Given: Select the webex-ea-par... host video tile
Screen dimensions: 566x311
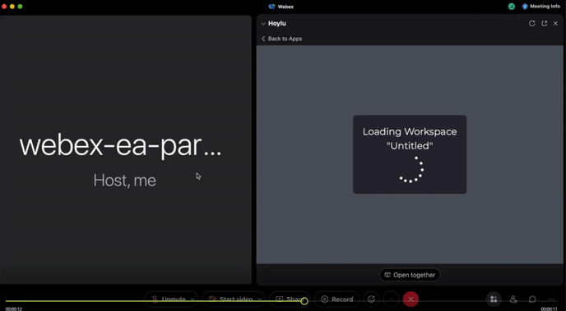Looking at the screenshot, I should click(x=125, y=149).
